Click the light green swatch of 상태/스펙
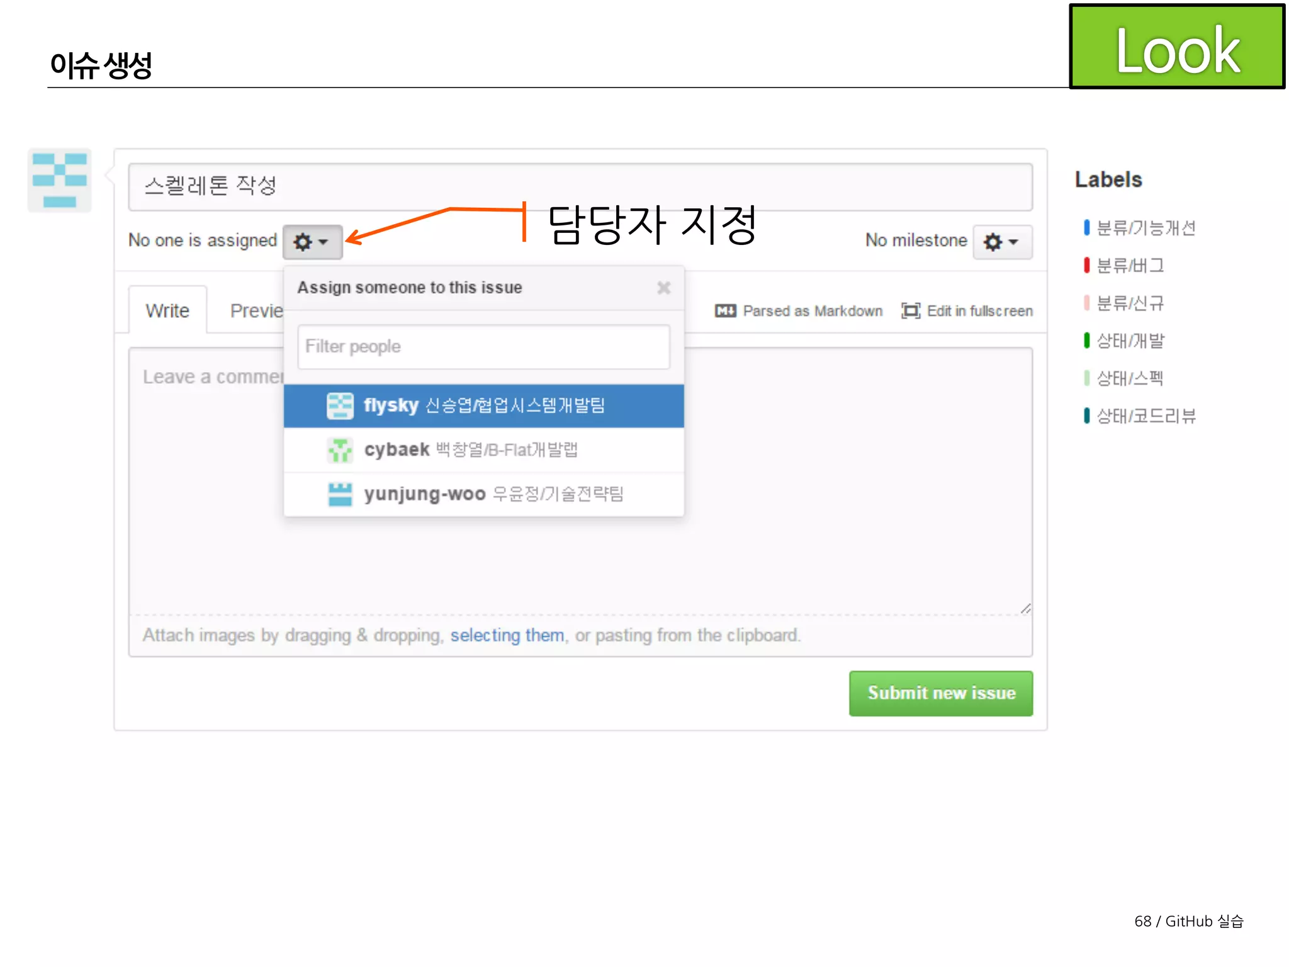 [1086, 378]
